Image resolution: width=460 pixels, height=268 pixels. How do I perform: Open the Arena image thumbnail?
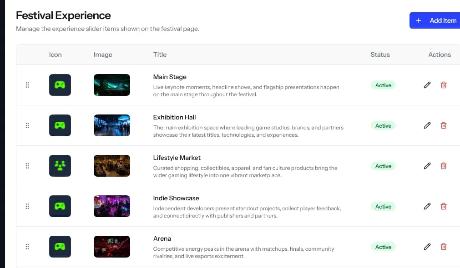(112, 247)
